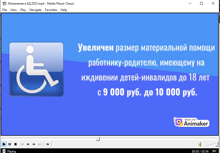Open the Favorites menu

51,10
